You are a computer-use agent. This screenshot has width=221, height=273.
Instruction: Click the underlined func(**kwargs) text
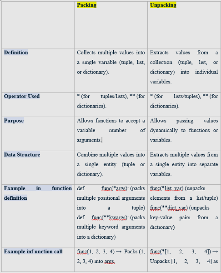109,218
